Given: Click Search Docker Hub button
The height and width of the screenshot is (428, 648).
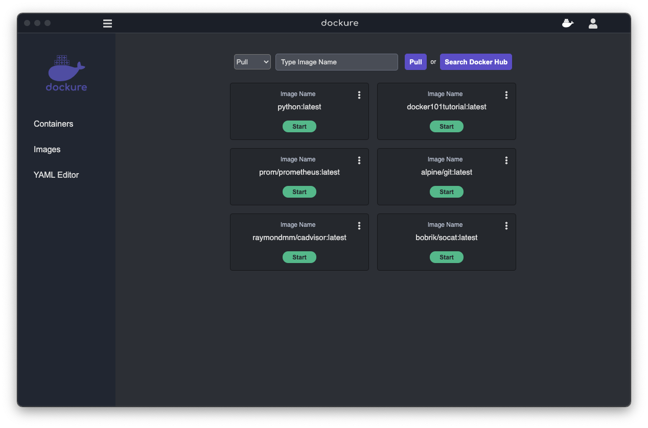Looking at the screenshot, I should pos(476,62).
